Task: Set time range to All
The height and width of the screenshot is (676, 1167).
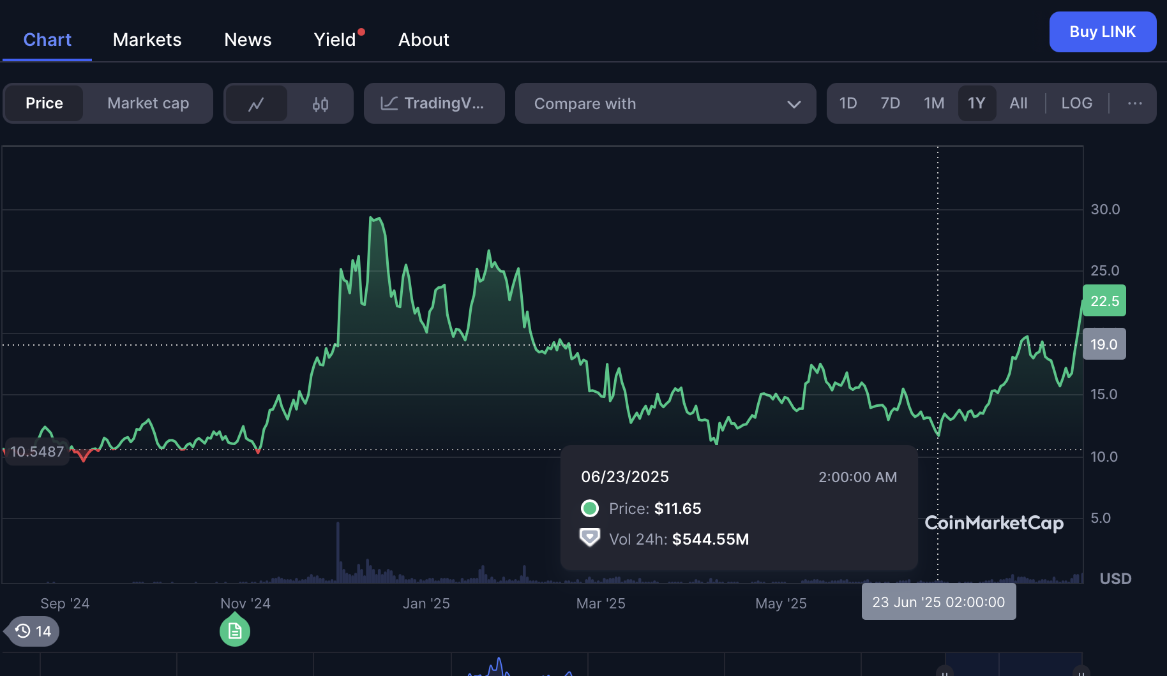Action: coord(1018,103)
